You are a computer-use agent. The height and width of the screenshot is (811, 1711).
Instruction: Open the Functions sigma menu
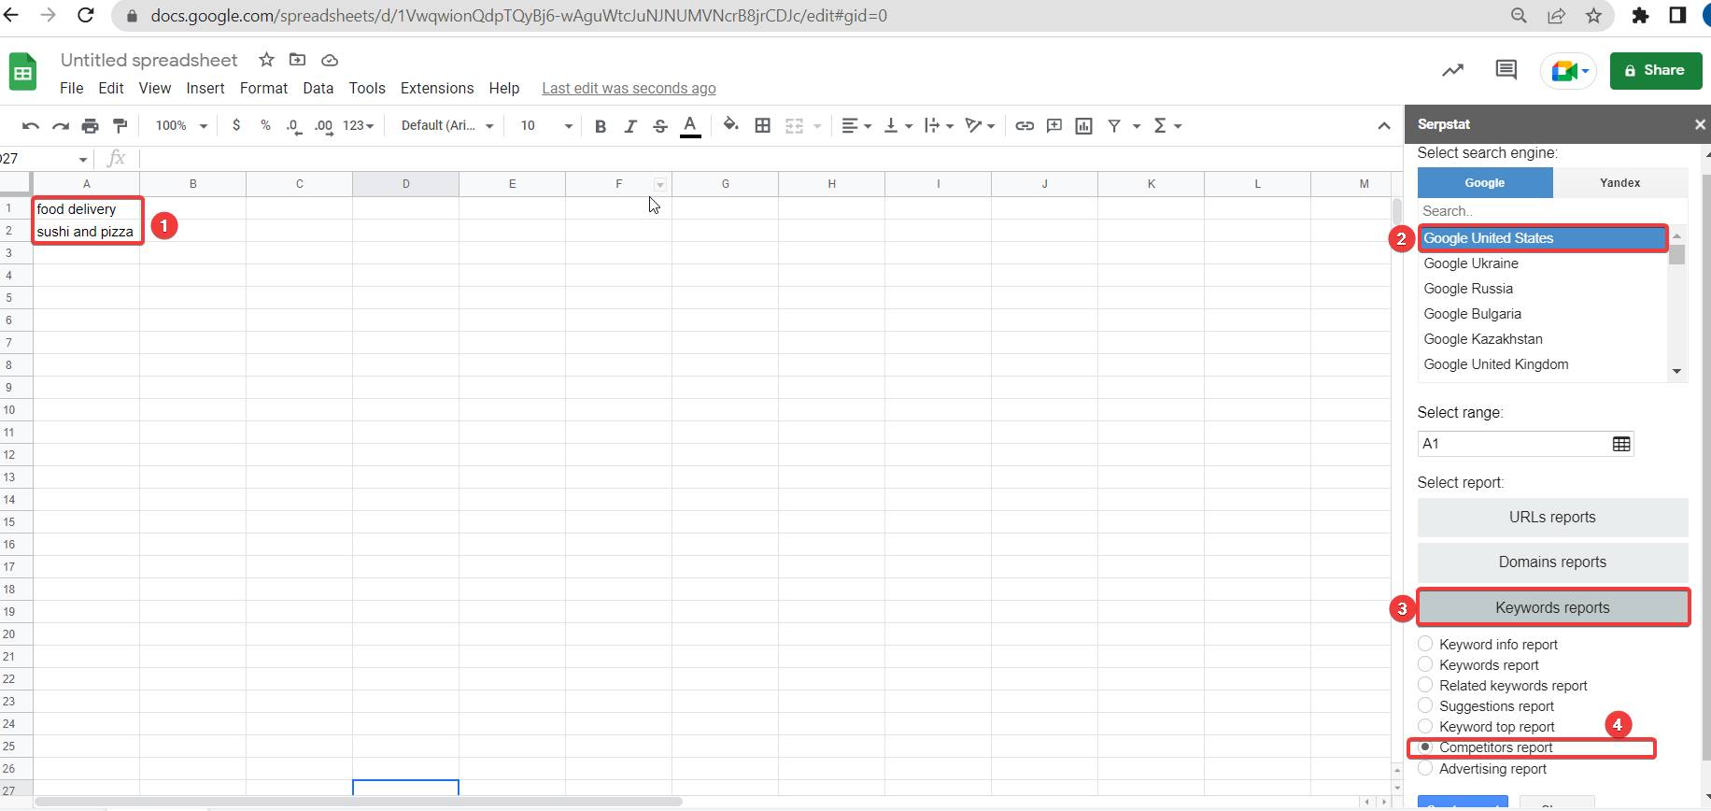(1167, 125)
